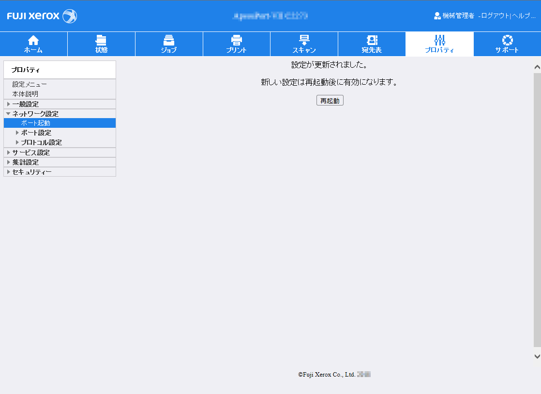Expand the ポート設定 subtree
The height and width of the screenshot is (394, 541).
17,133
